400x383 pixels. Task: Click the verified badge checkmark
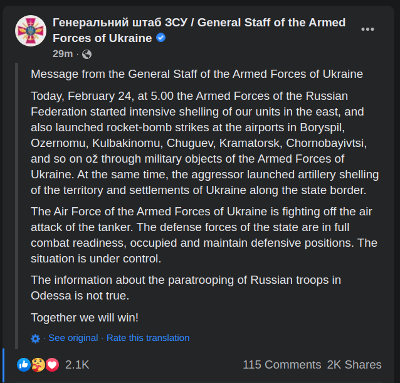tap(161, 38)
